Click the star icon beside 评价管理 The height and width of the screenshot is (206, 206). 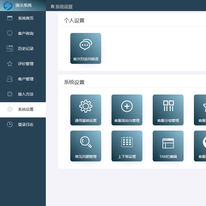(x=10, y=64)
